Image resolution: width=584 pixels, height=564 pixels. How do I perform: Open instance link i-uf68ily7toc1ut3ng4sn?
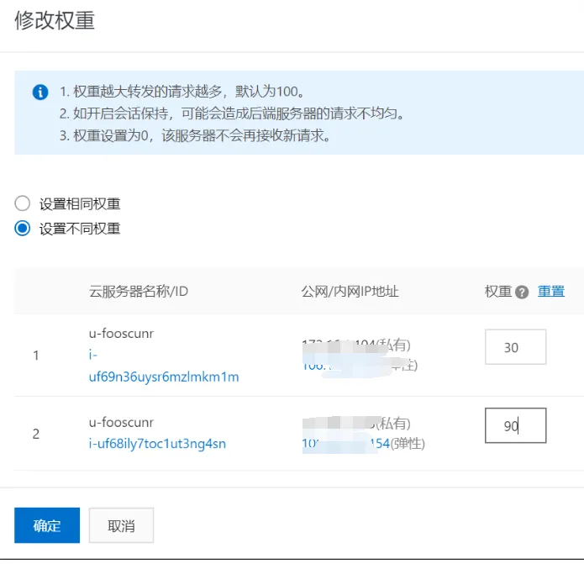coord(157,444)
